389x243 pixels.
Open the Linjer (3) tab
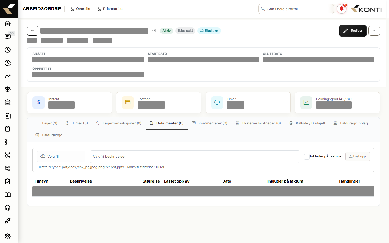[46, 123]
